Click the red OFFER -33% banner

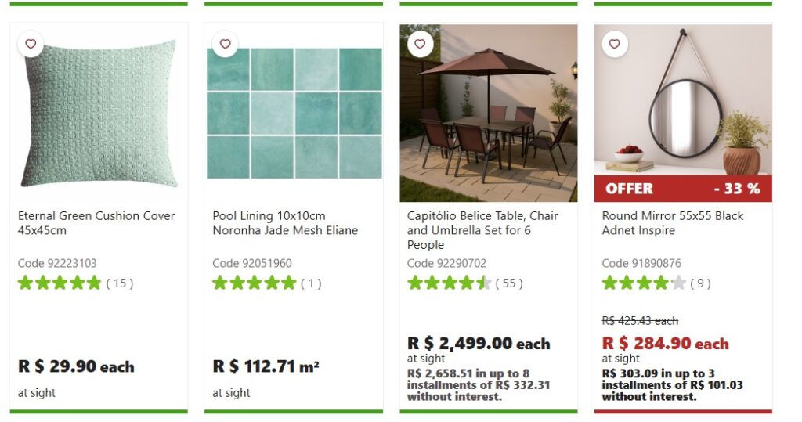pos(683,189)
